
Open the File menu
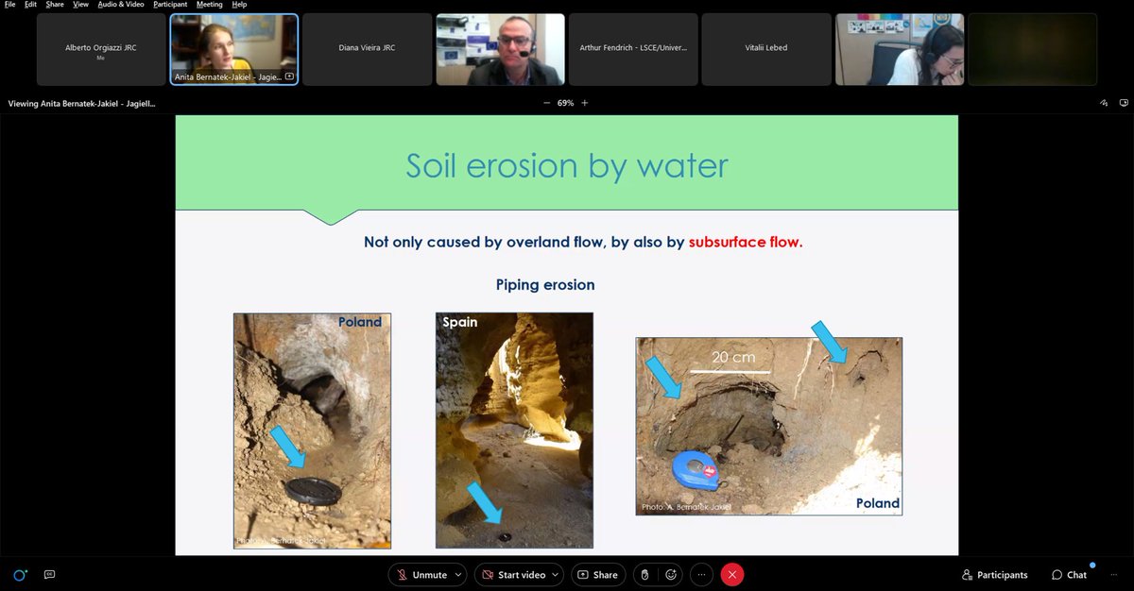click(x=9, y=5)
